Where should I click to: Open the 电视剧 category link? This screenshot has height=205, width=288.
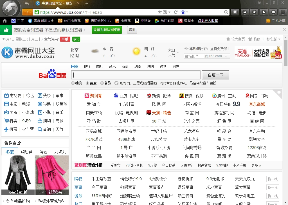click(x=15, y=96)
